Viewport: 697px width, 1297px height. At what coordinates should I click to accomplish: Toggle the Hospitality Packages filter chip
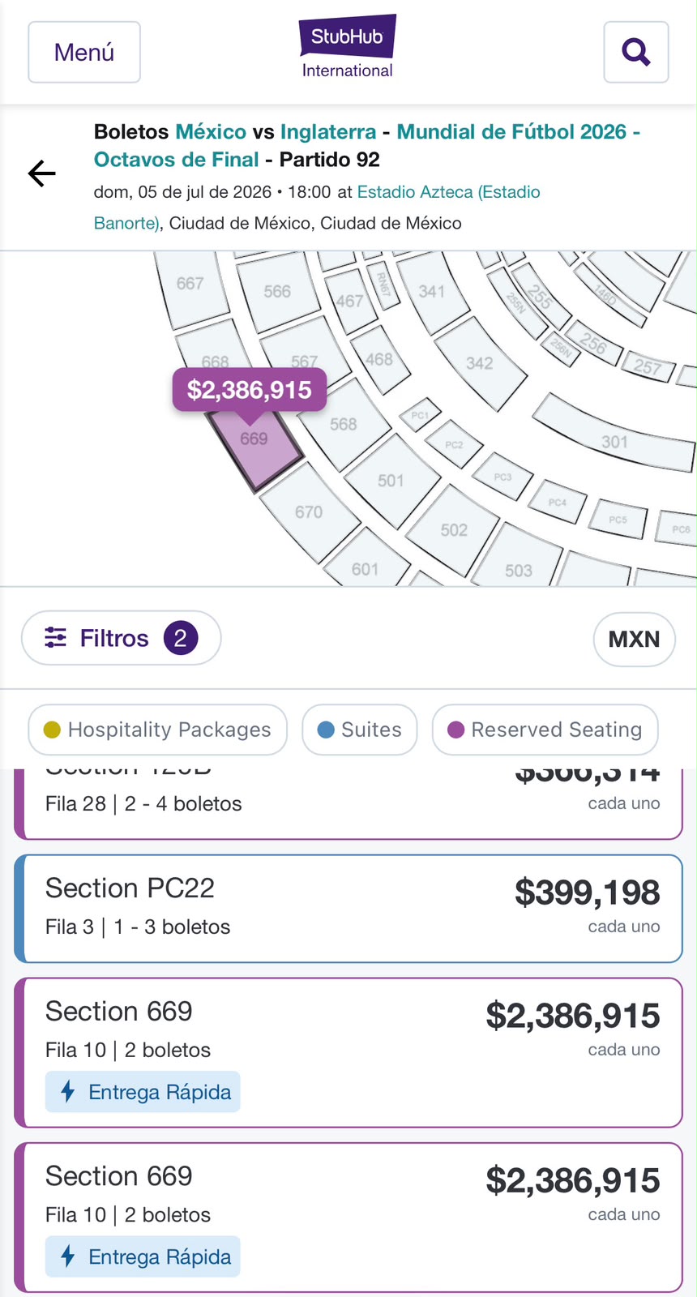[158, 730]
